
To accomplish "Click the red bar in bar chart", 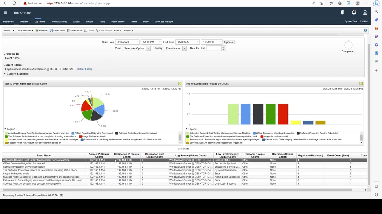I will click(283, 114).
